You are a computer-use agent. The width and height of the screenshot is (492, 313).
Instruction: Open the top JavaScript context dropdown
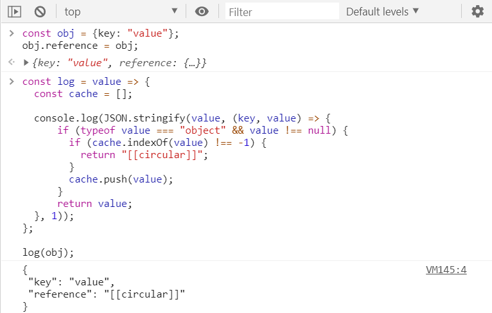[121, 12]
